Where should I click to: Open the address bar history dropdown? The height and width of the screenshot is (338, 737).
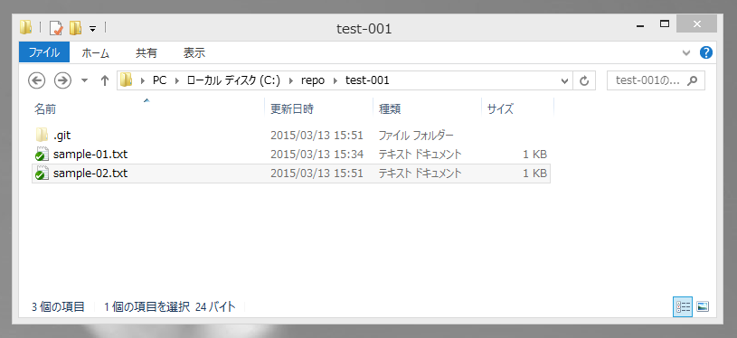(564, 80)
